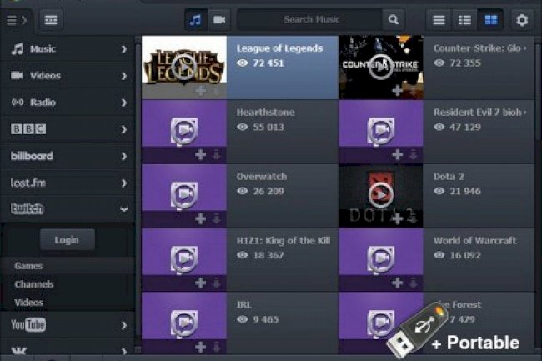Download Overwatch with arrow icon
This screenshot has height=361, width=542.
click(217, 218)
